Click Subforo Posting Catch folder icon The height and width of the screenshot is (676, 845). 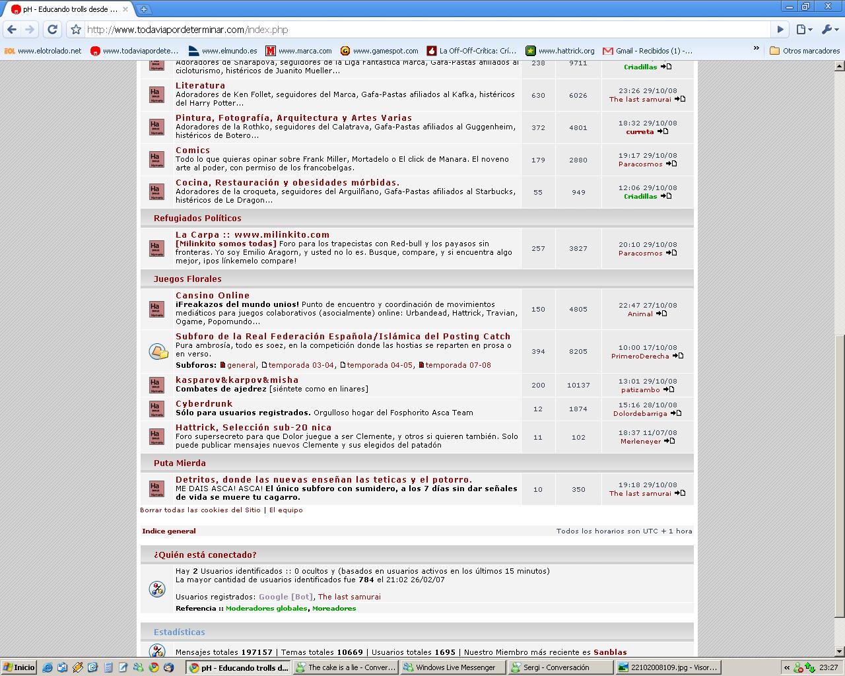coord(158,351)
